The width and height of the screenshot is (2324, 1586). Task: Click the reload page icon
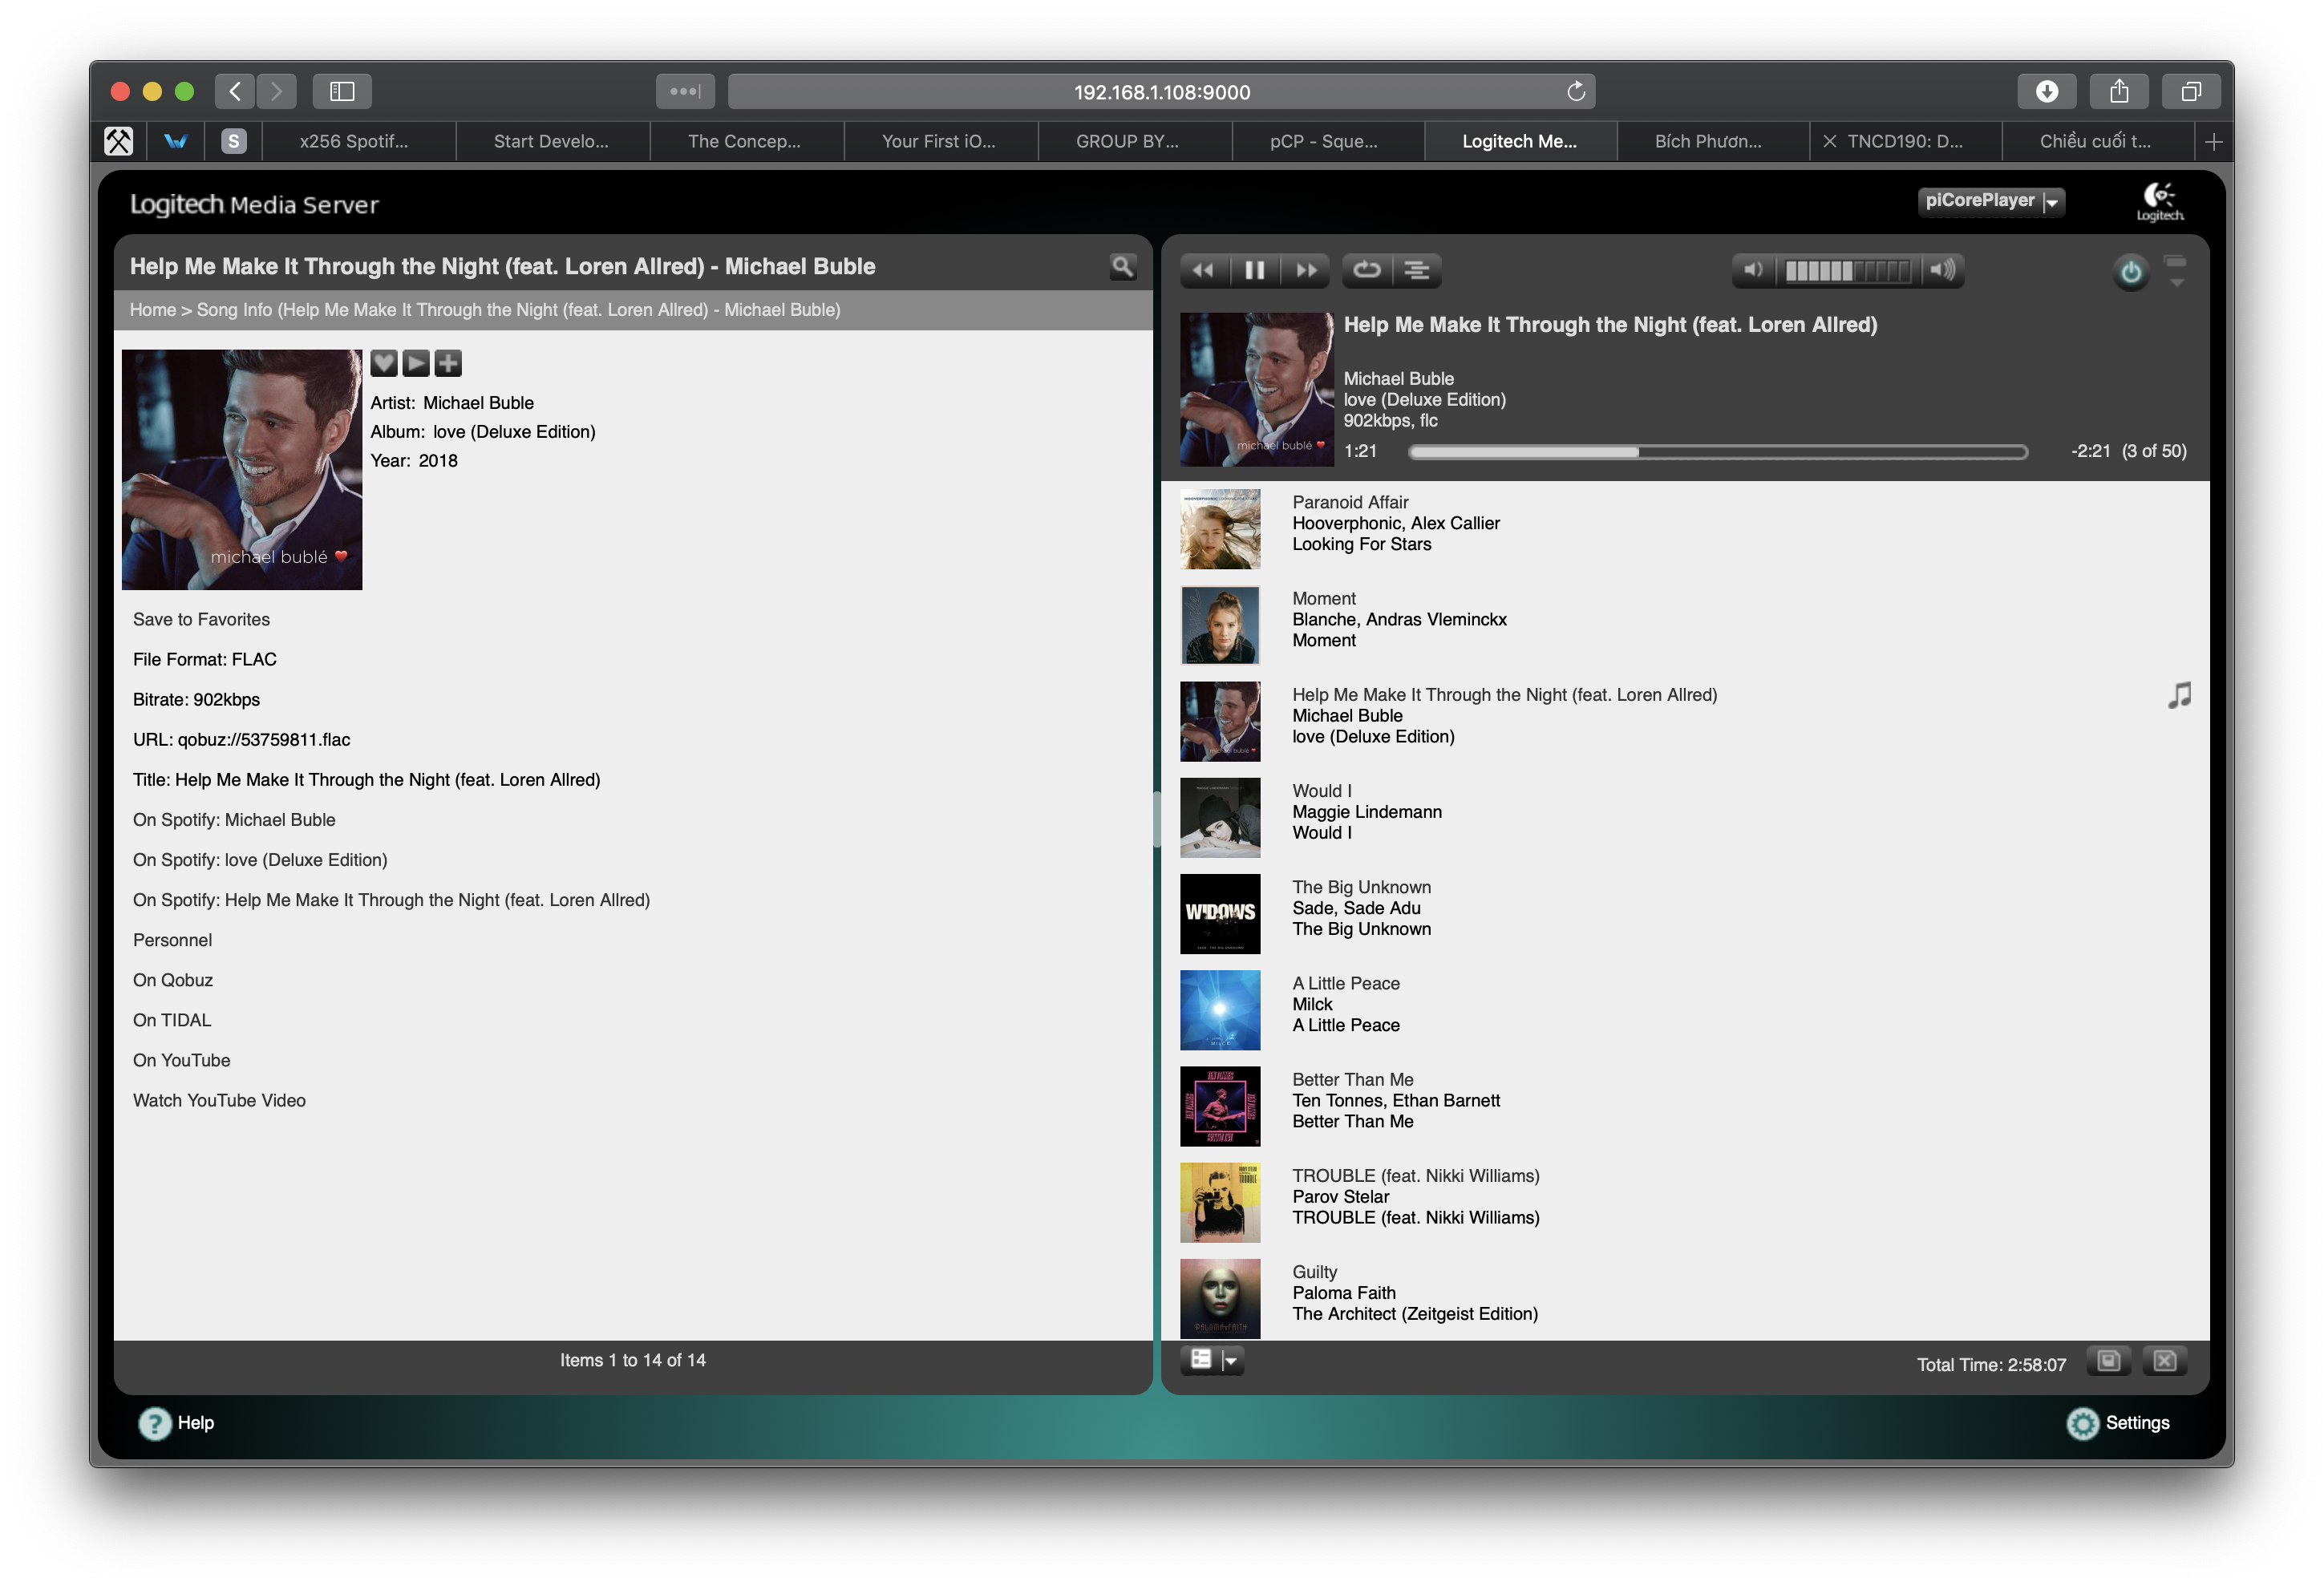(x=1576, y=92)
